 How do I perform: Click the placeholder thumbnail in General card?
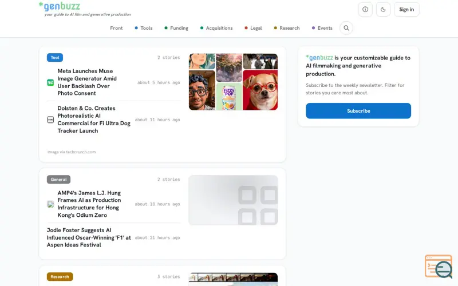pyautogui.click(x=233, y=200)
